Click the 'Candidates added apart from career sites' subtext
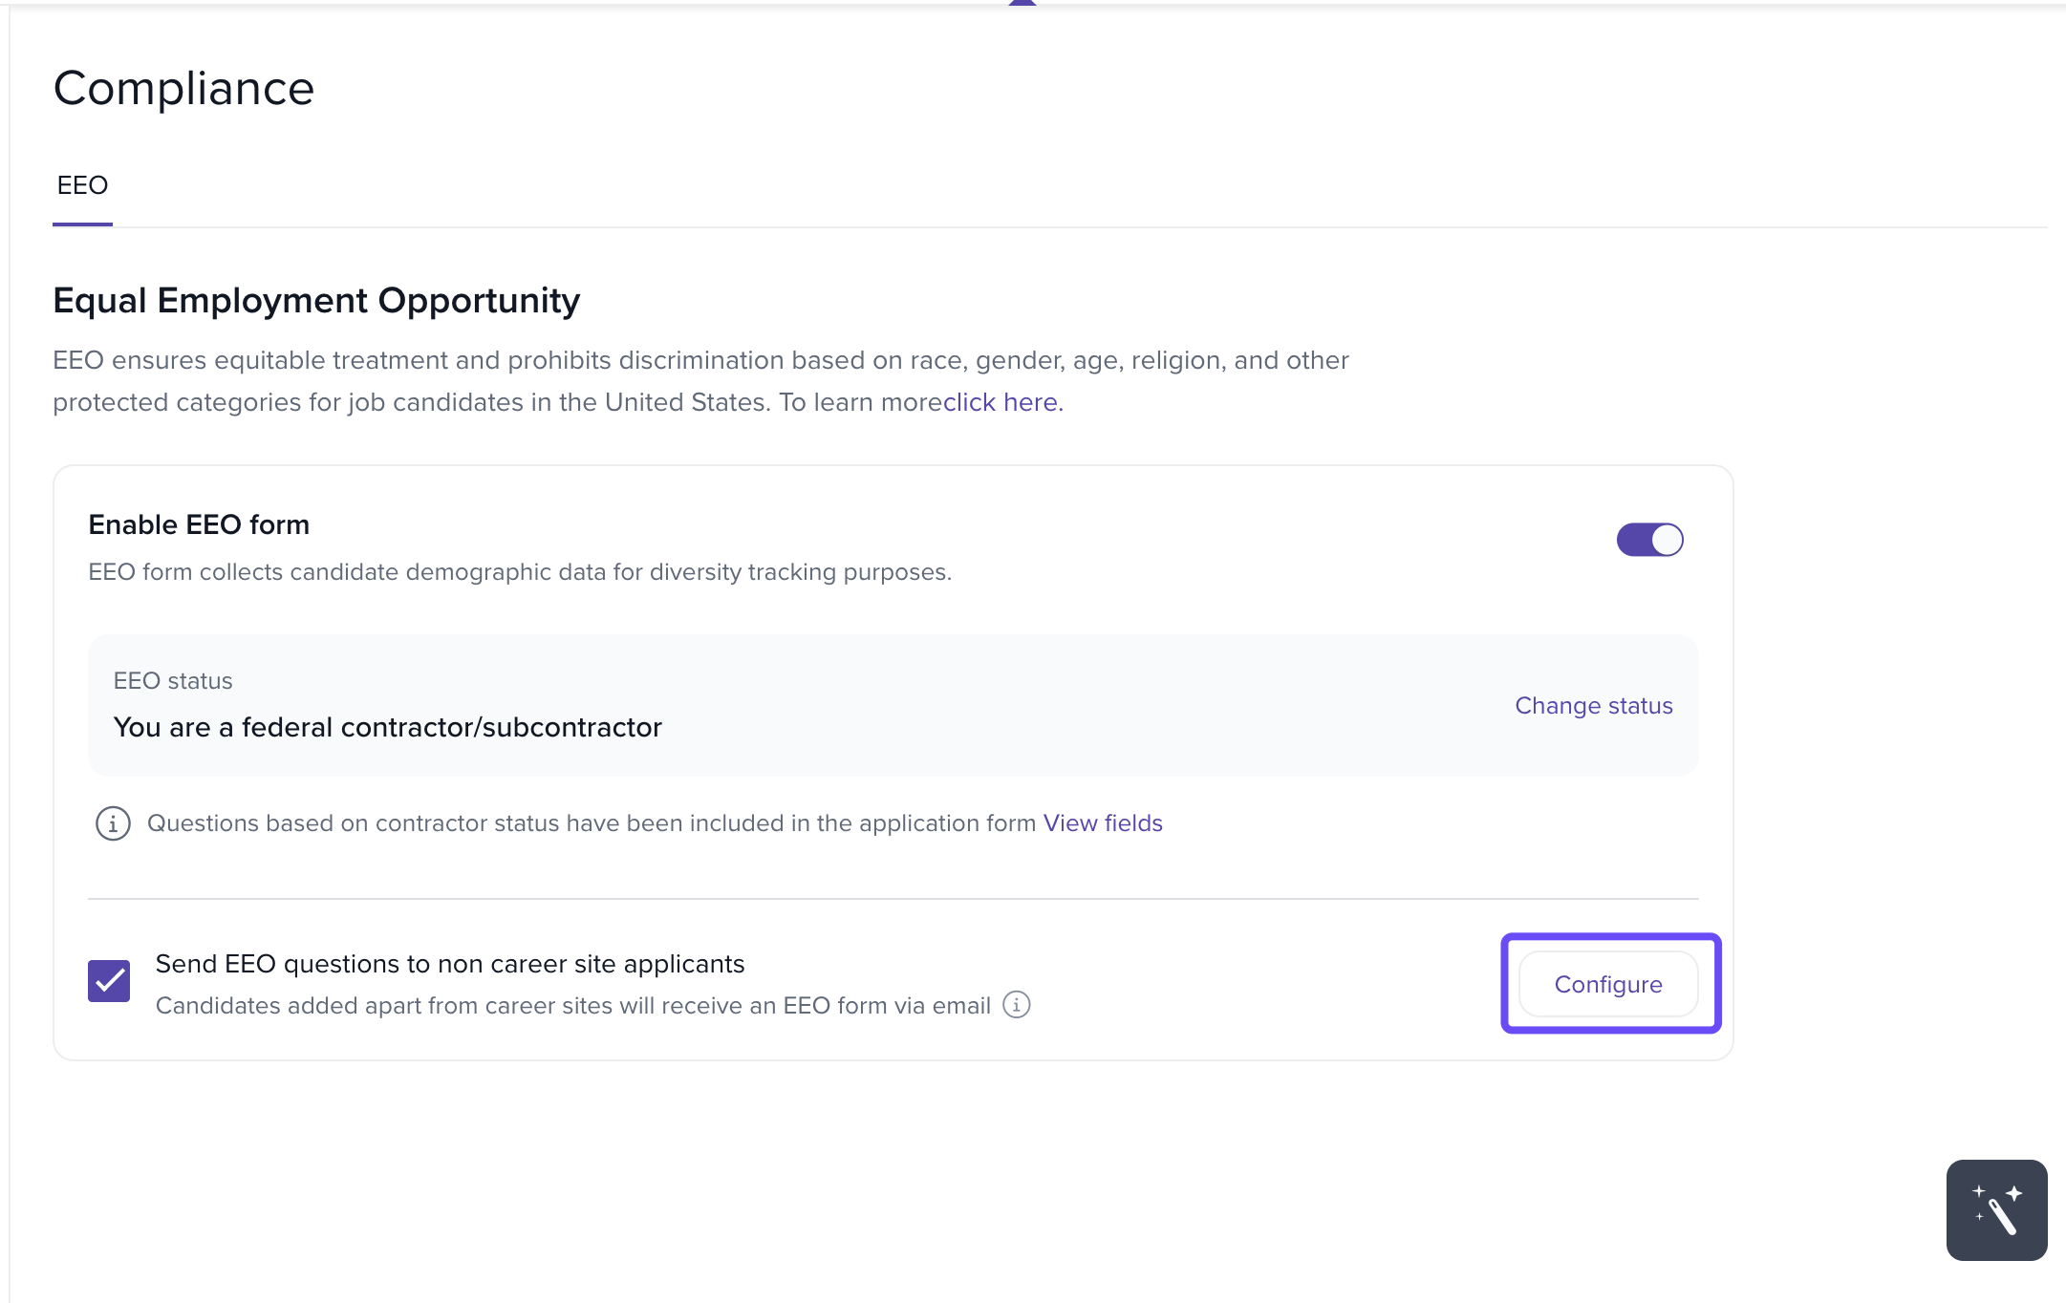The image size is (2066, 1303). pos(572,1005)
